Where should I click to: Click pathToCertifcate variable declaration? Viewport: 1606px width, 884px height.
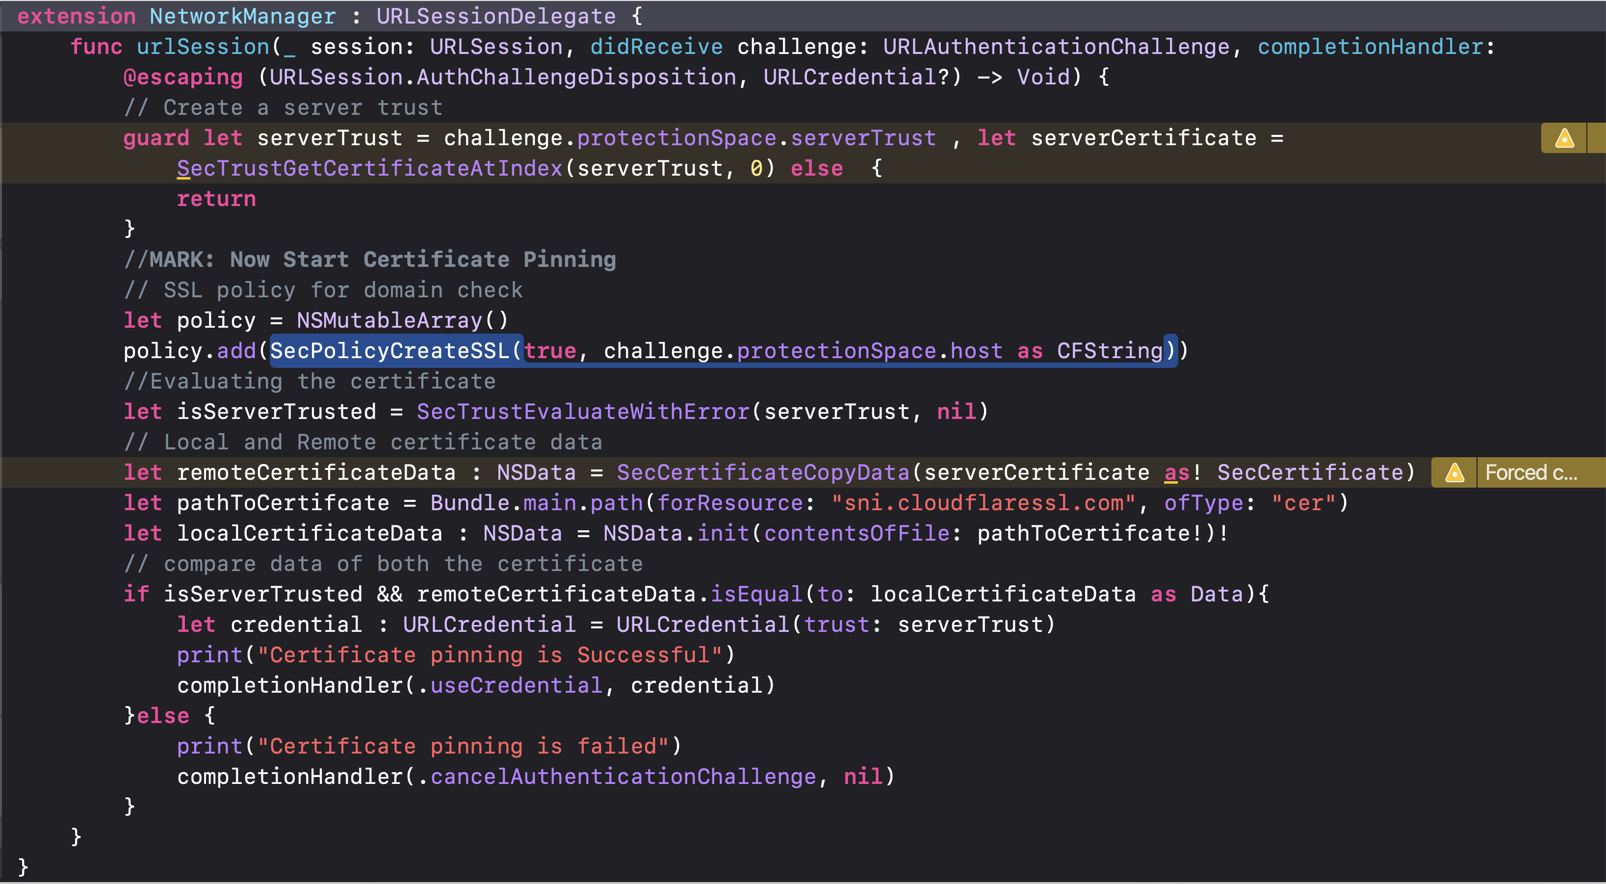tap(283, 502)
